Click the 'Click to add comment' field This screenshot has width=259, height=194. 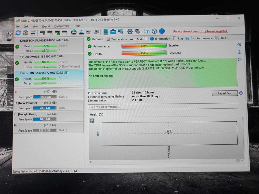163,106
